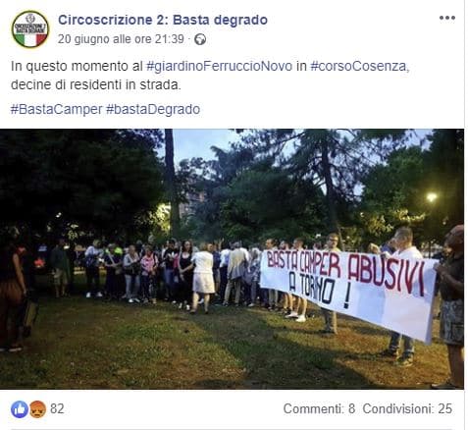468x430 pixels.
Task: Click the thumbs-up Like reaction icon
Action: (x=20, y=409)
